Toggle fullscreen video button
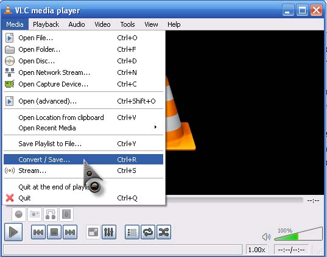The image size is (327, 257). pyautogui.click(x=93, y=232)
